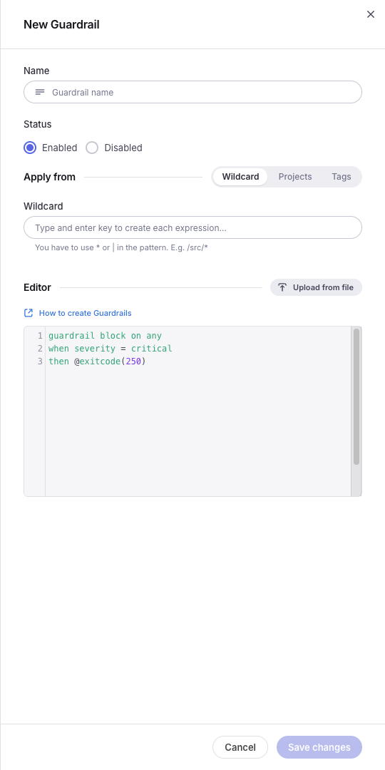The image size is (385, 770).
Task: Click the upload arrow icon
Action: coord(282,287)
